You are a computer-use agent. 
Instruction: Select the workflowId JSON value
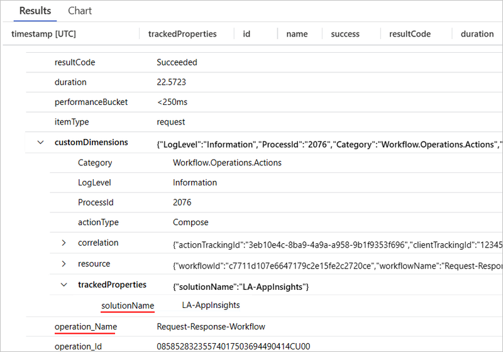pyautogui.click(x=338, y=266)
